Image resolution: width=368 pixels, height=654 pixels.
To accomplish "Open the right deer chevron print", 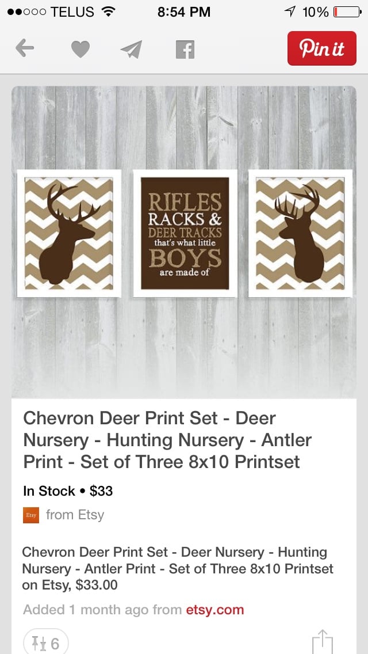I will (300, 234).
